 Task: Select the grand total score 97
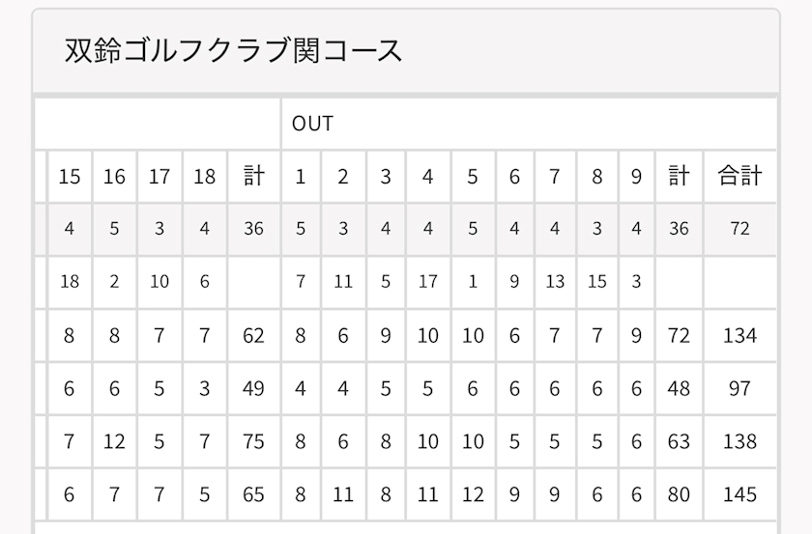(739, 388)
